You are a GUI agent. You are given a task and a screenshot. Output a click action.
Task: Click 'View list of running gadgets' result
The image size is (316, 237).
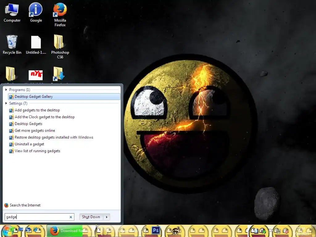tap(64, 151)
